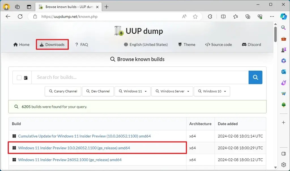The height and width of the screenshot is (171, 290).
Task: Open a new tab with the plus button
Action: (106, 7)
